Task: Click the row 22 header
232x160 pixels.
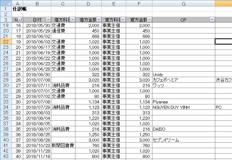Action: point(6,41)
